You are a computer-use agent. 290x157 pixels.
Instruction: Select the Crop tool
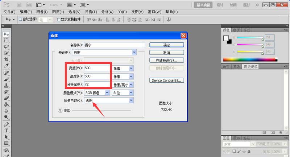pyautogui.click(x=6, y=59)
